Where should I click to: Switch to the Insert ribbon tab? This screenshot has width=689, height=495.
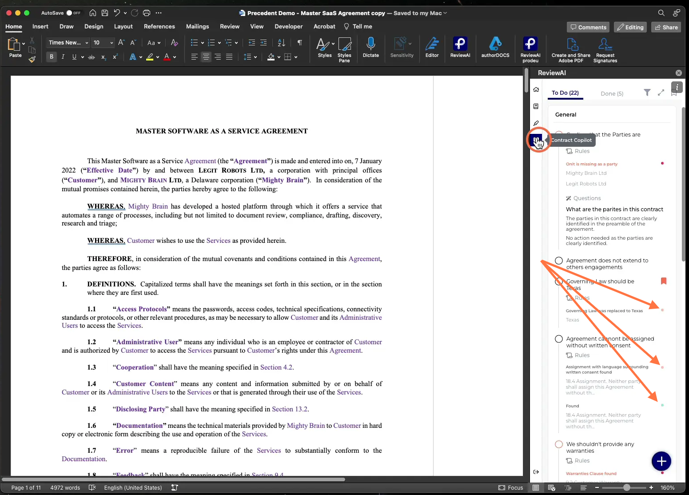coord(40,26)
